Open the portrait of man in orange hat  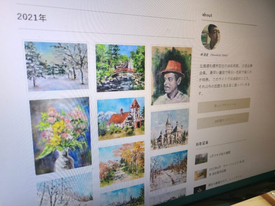171,76
